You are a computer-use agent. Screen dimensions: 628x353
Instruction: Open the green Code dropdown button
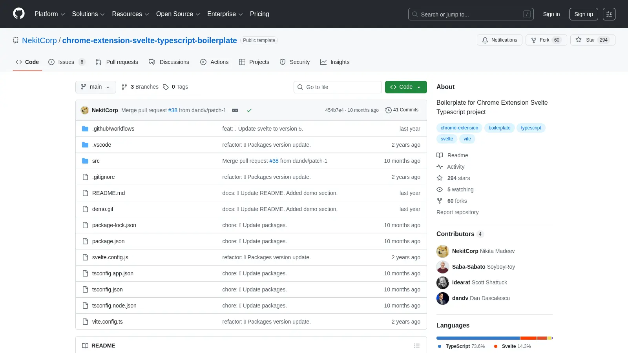click(406, 87)
